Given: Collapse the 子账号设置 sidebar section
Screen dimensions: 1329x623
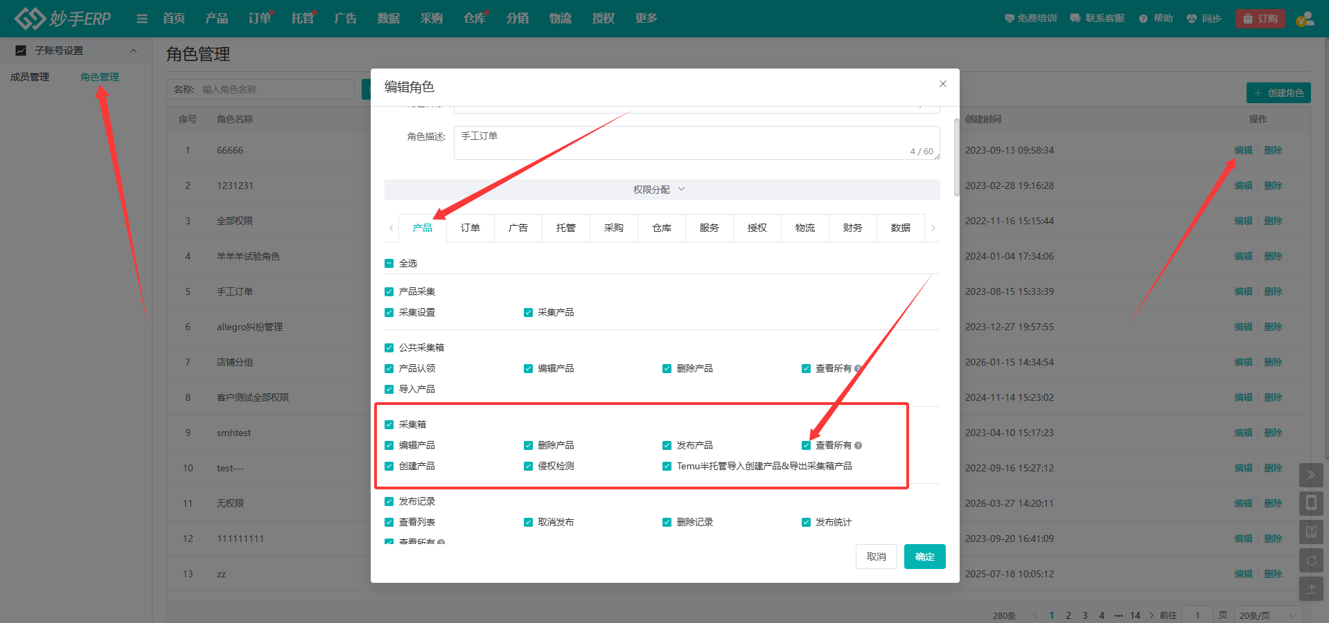Looking at the screenshot, I should (x=134, y=51).
